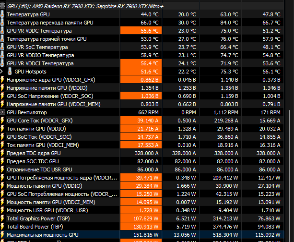
Task: Click the average value 14.855 A
Action: [x=270, y=137]
